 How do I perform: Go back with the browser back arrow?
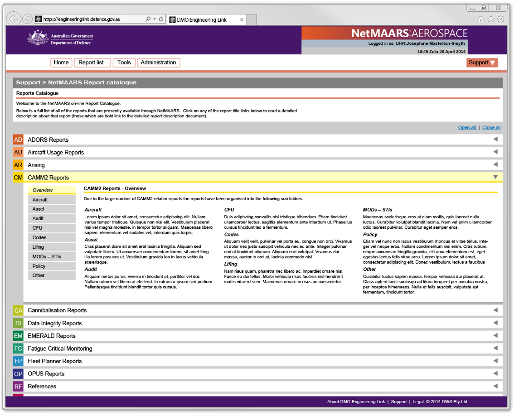pyautogui.click(x=14, y=19)
